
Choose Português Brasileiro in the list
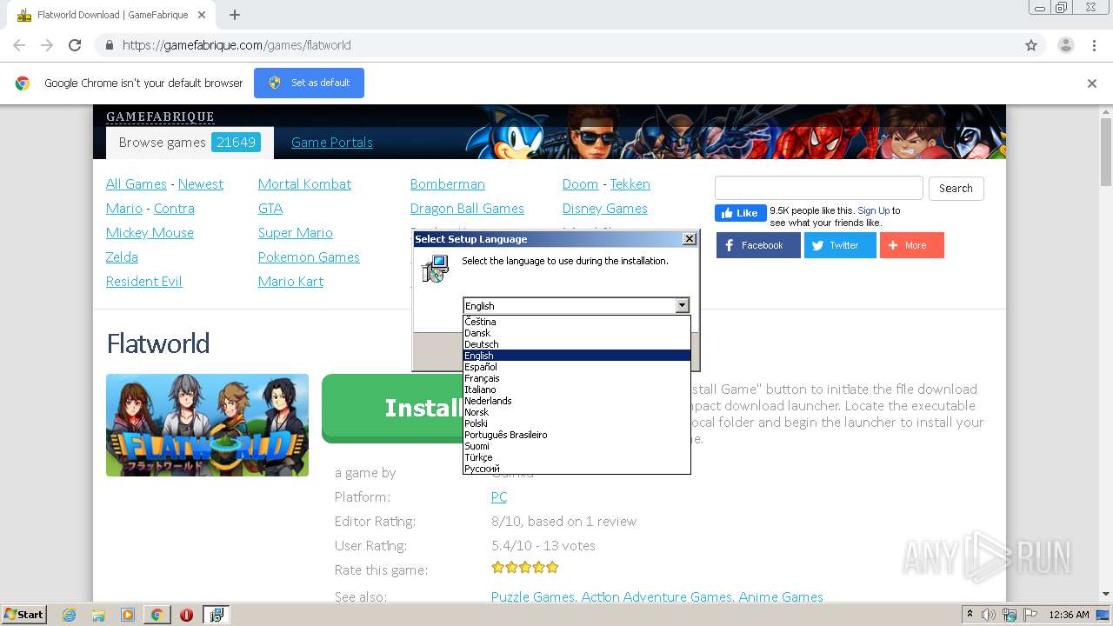pyautogui.click(x=576, y=435)
